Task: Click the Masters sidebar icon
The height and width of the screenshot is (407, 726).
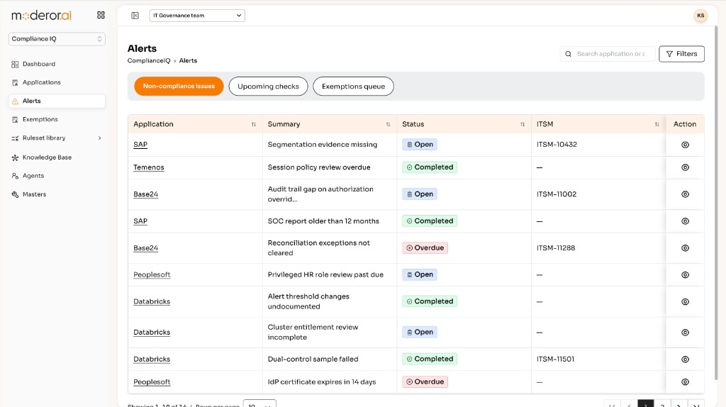Action: (15, 194)
